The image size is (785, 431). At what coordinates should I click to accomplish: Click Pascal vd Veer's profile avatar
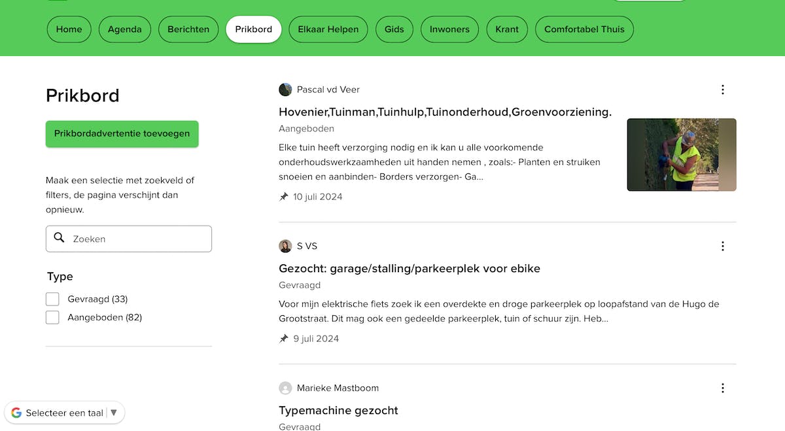[x=285, y=90]
